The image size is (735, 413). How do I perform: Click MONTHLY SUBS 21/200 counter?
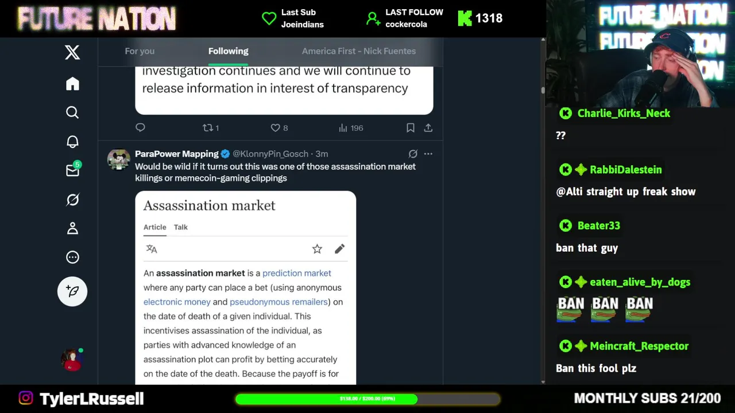647,399
